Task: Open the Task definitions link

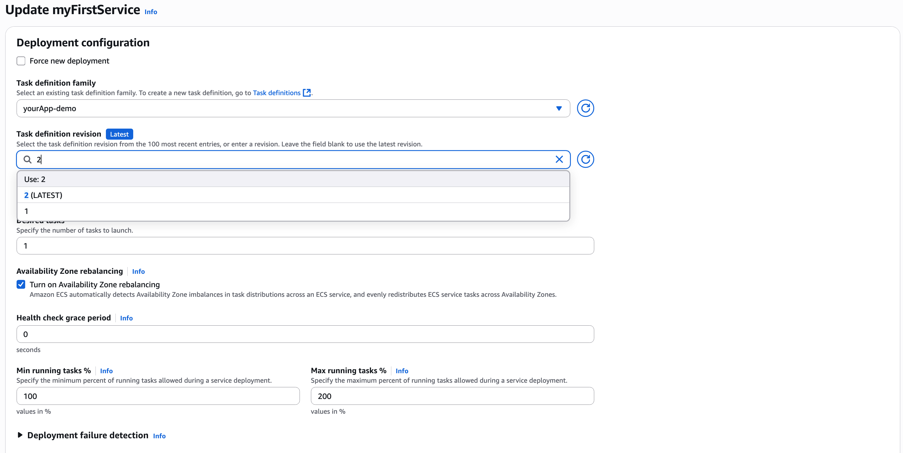Action: click(277, 93)
